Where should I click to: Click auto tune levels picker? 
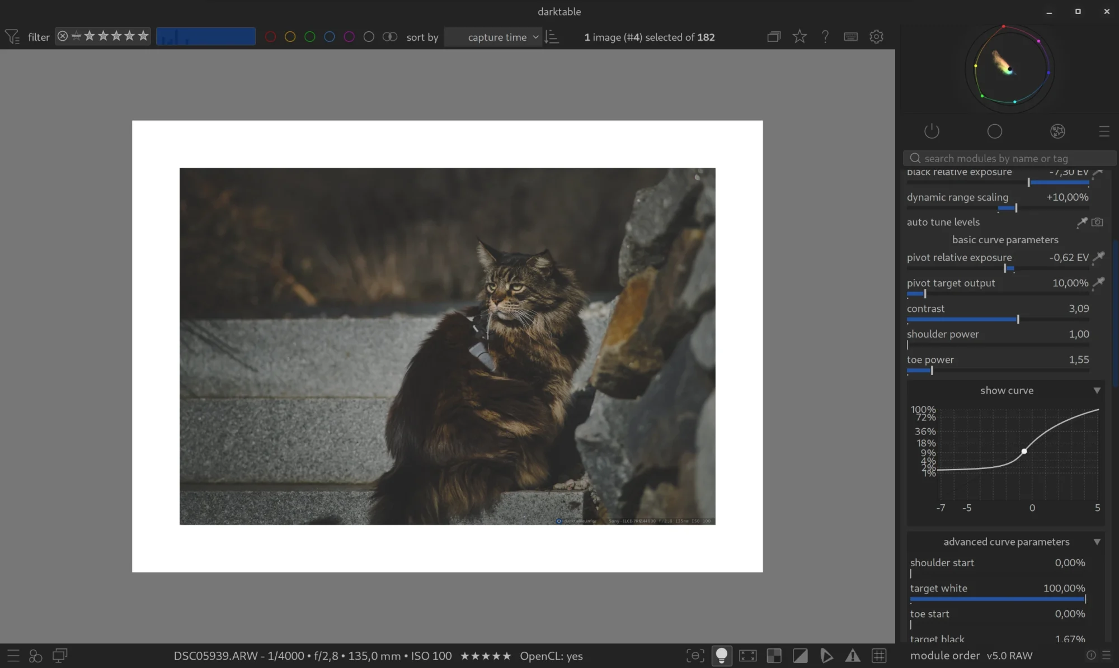click(1082, 222)
